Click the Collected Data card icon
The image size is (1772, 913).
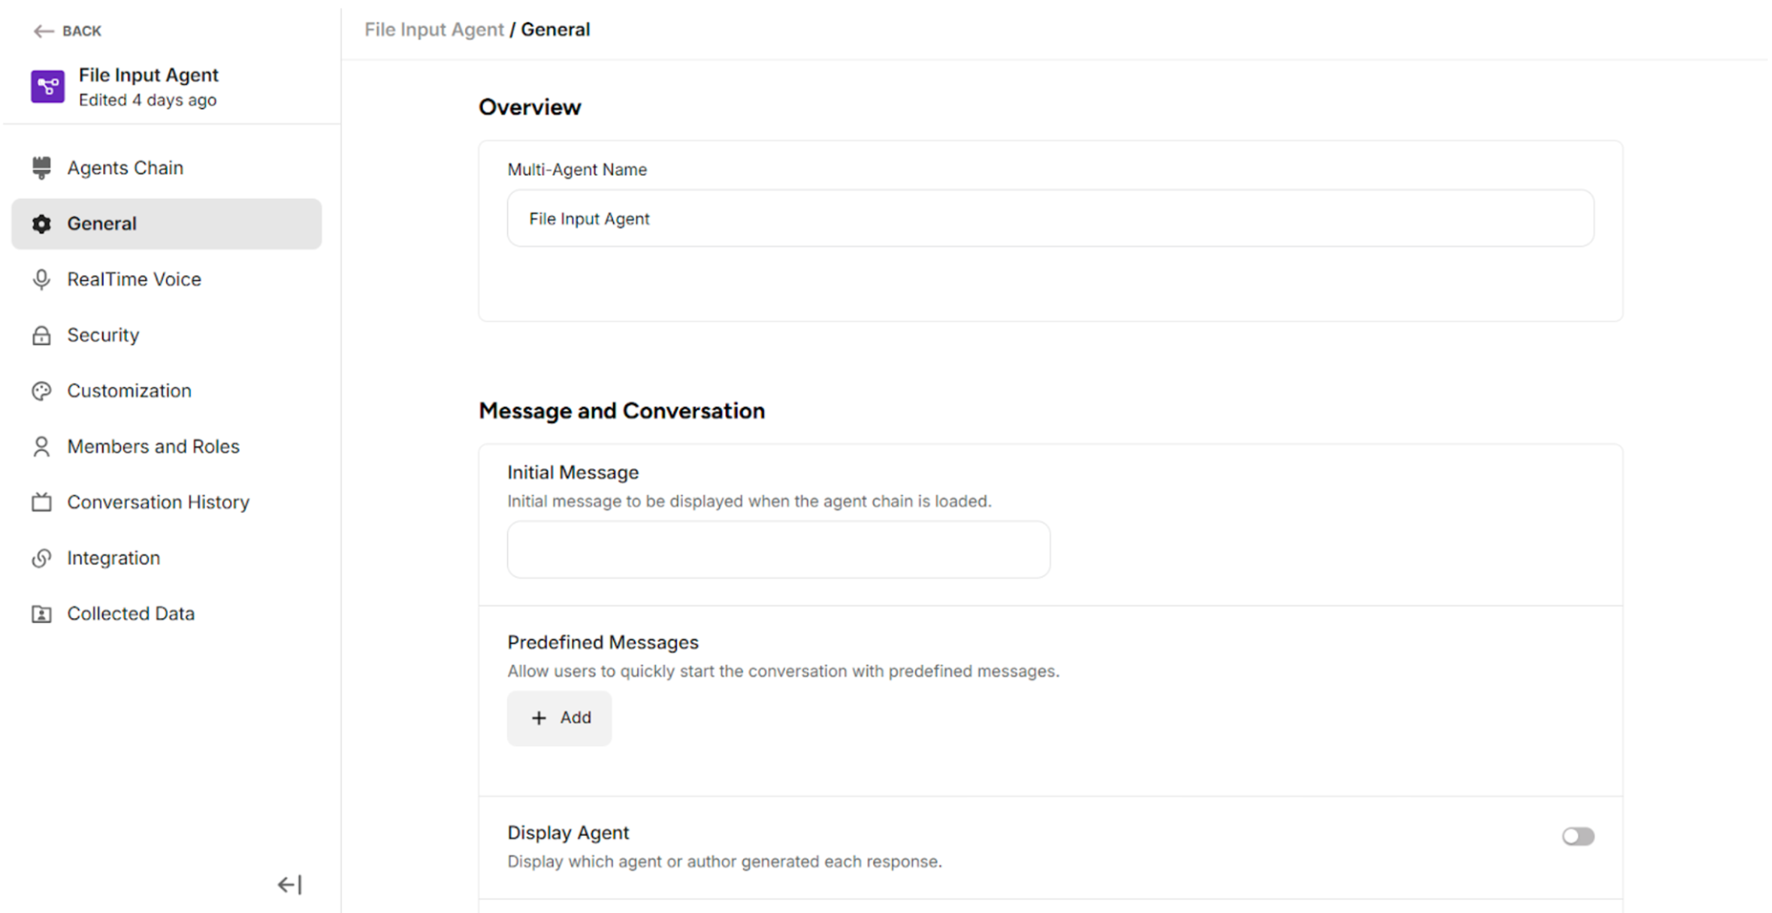42,613
